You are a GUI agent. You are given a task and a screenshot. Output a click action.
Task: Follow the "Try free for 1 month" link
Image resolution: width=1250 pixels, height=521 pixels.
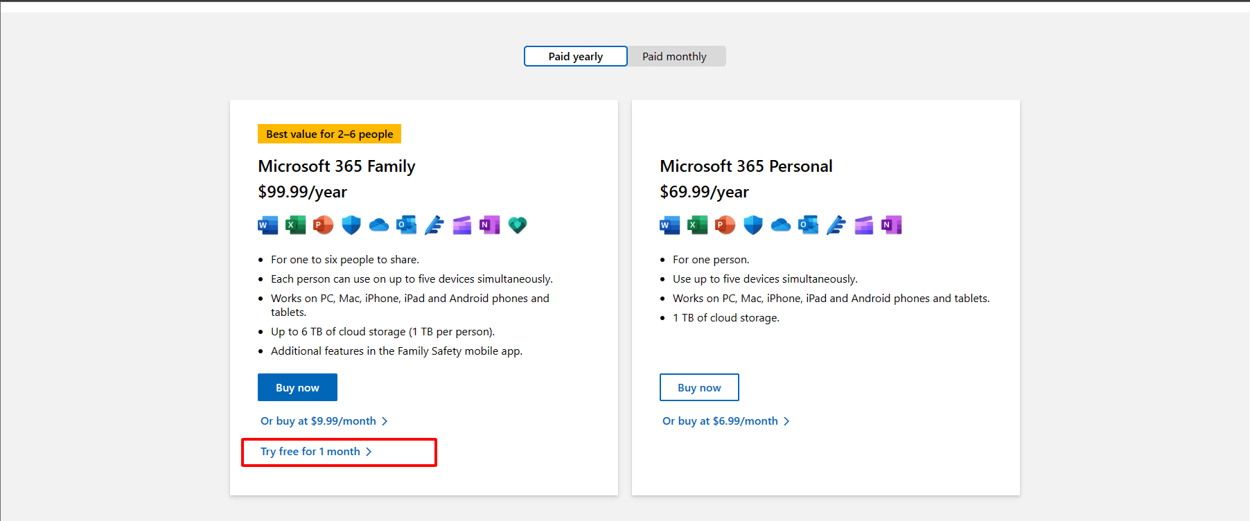pyautogui.click(x=310, y=452)
